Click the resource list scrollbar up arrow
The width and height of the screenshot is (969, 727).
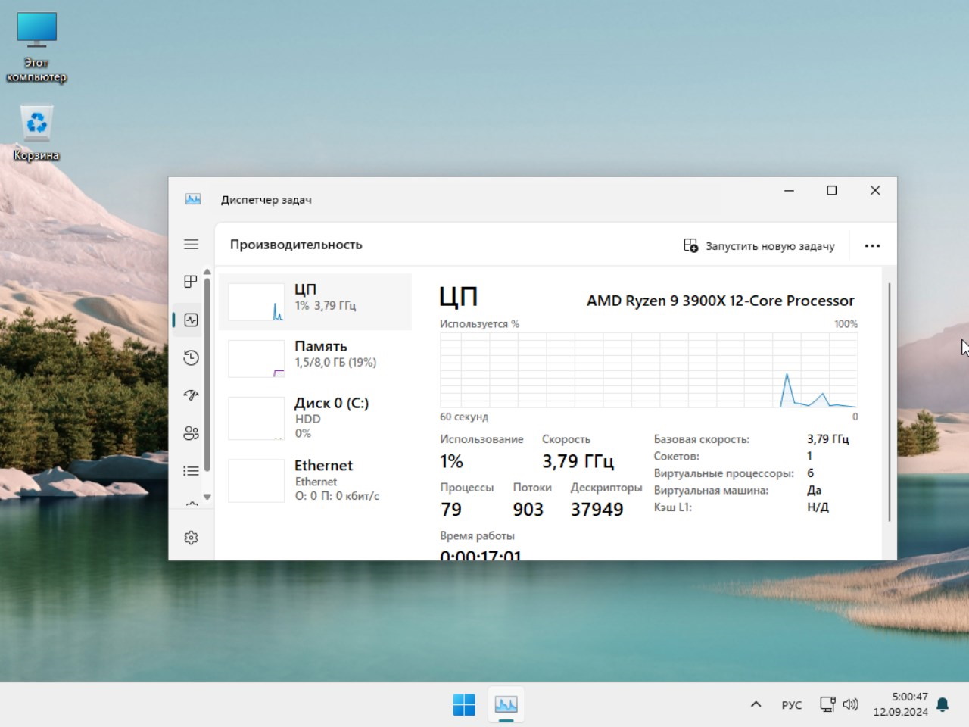(x=207, y=273)
